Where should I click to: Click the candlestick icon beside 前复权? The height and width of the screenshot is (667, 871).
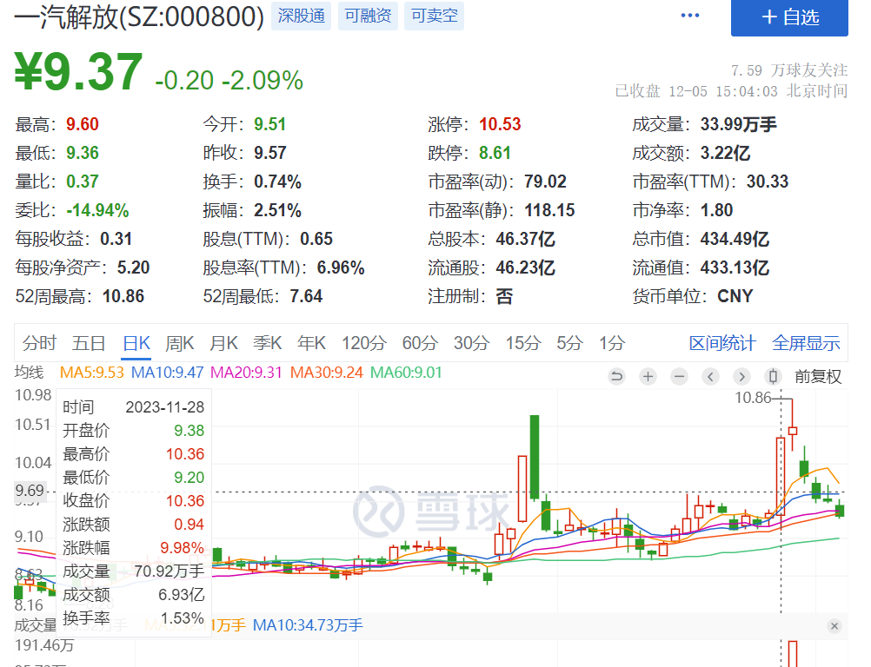[x=773, y=377]
